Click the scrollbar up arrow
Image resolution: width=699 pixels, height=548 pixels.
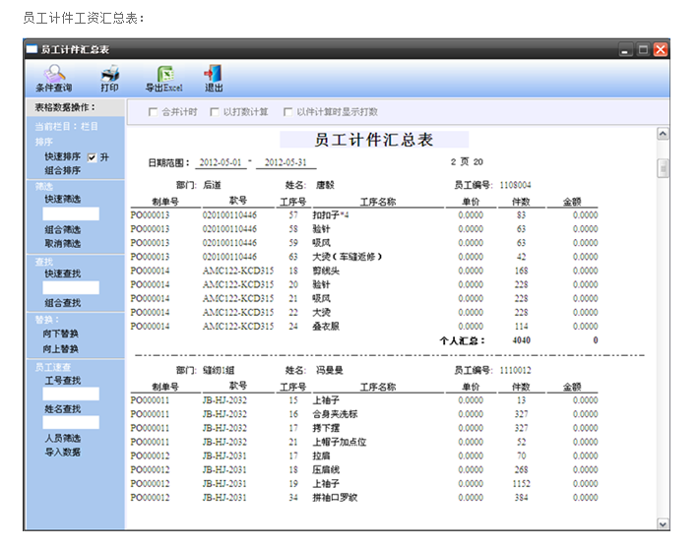tap(663, 134)
